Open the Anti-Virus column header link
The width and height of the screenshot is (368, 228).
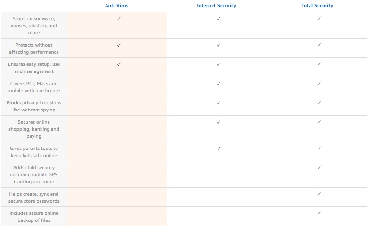click(x=117, y=6)
